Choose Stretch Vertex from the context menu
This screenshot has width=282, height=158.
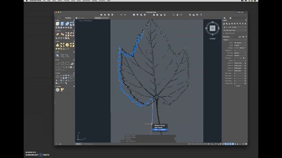[x=160, y=126]
